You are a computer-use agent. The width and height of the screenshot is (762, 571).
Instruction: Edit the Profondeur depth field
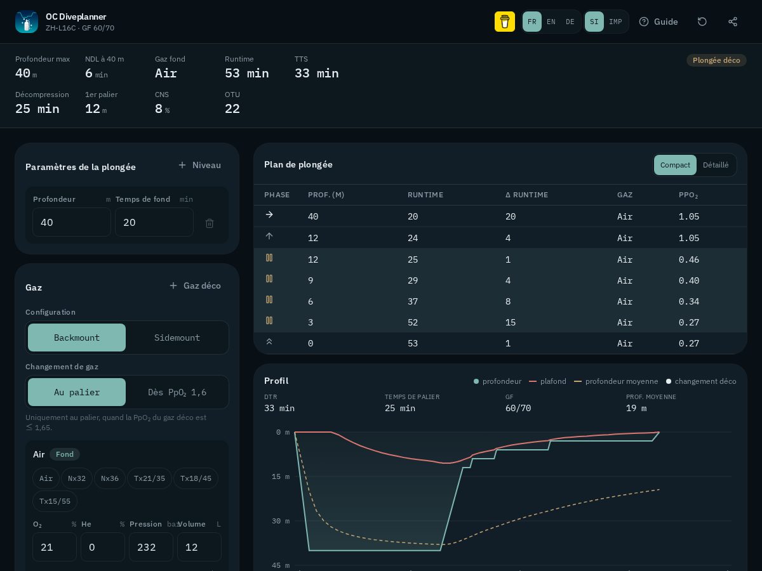(72, 222)
